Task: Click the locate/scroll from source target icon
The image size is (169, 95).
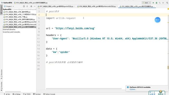Action: pyautogui.click(x=24, y=6)
